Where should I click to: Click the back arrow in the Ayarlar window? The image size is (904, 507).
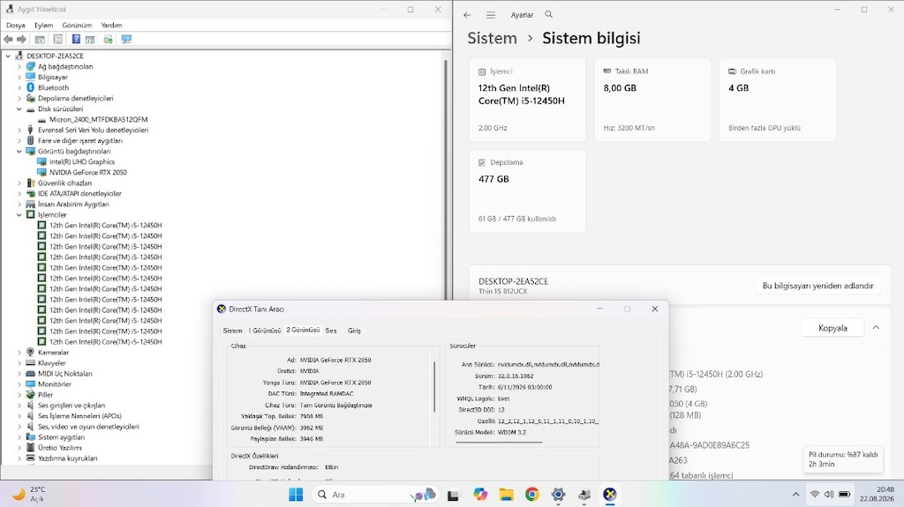[467, 15]
